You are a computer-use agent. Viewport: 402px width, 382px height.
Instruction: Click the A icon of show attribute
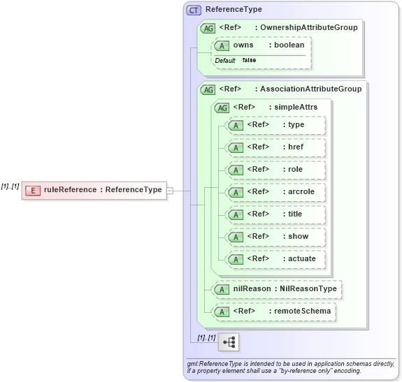tap(236, 237)
